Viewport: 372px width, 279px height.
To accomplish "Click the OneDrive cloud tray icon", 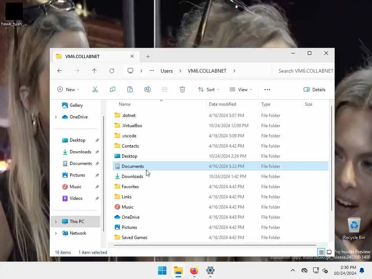I will [304, 270].
